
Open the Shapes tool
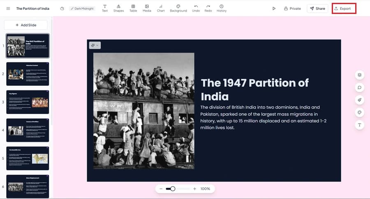118,8
